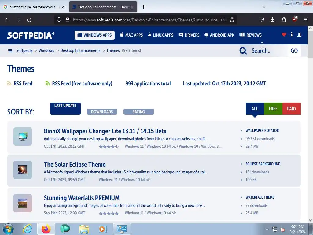
Task: Select the Desktop Enhancements - Themes tab
Action: (103, 7)
